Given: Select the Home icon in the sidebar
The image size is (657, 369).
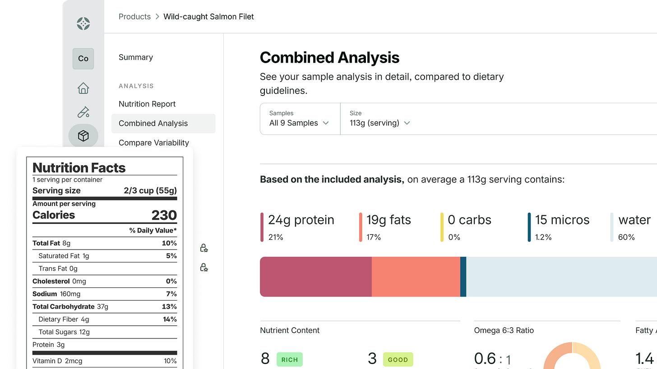Looking at the screenshot, I should click(83, 88).
